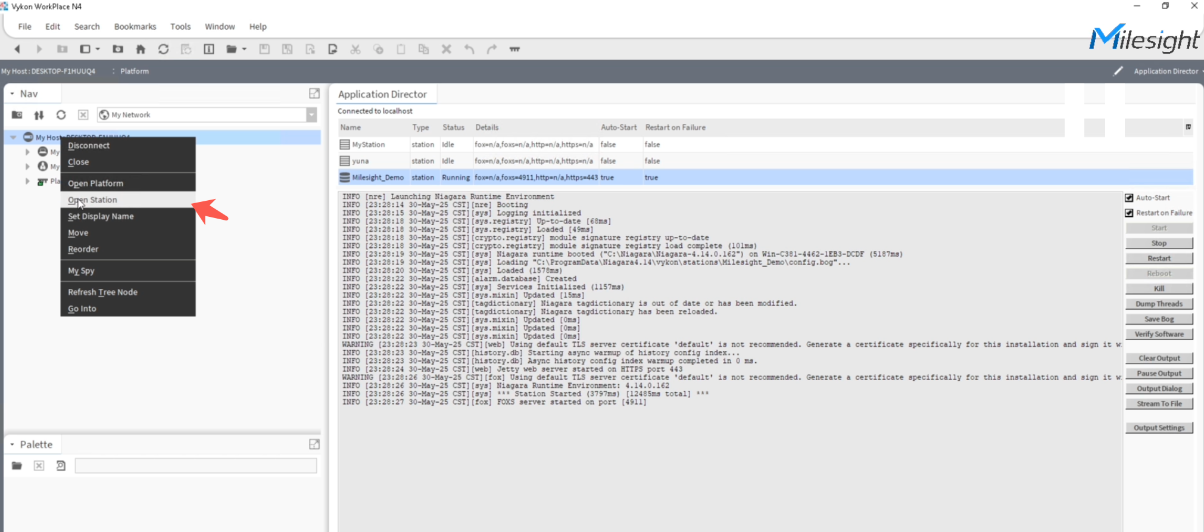Select My Spy in context menu
The width and height of the screenshot is (1204, 532).
(x=128, y=270)
